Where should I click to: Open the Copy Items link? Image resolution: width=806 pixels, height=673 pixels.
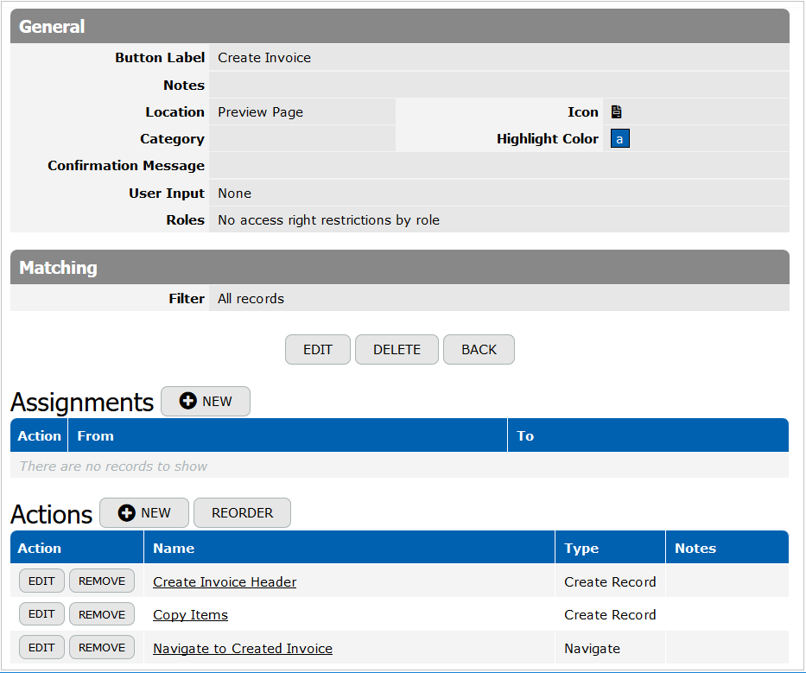point(190,615)
